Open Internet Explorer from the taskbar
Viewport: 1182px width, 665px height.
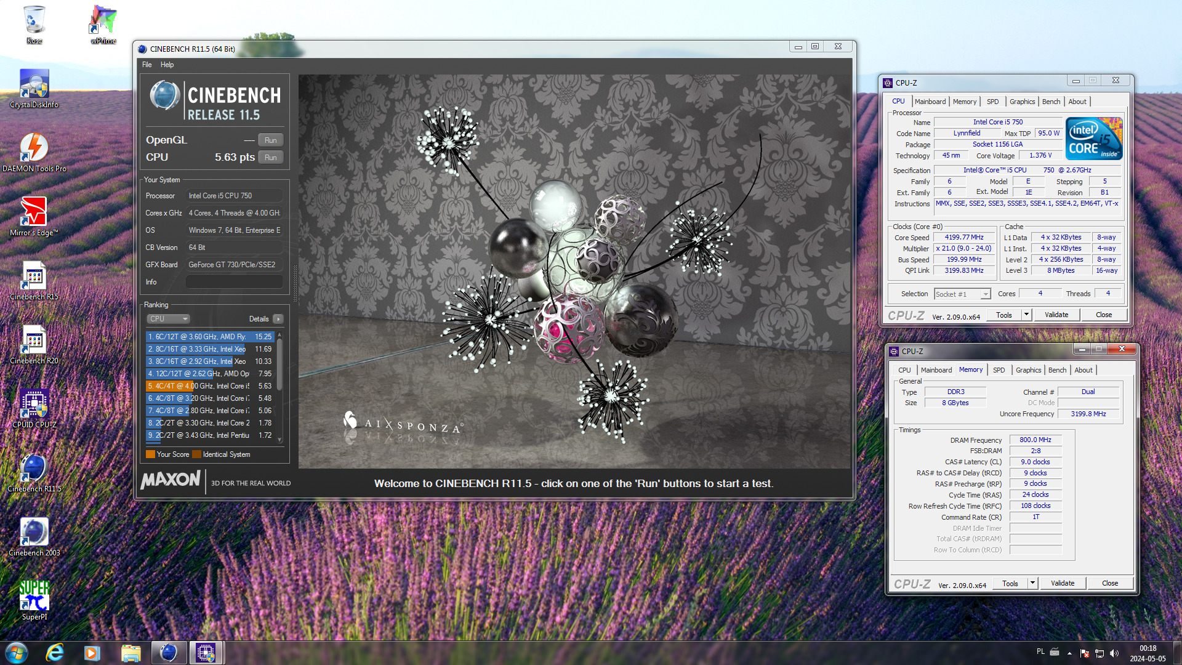[x=55, y=653]
